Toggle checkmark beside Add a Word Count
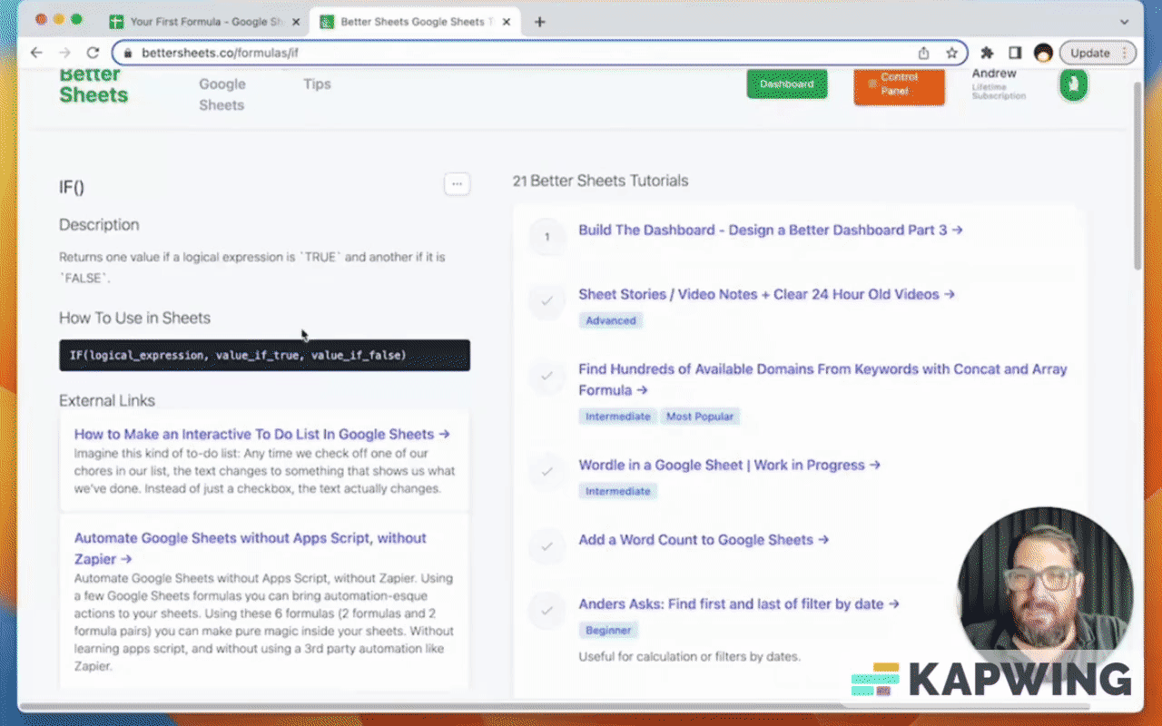 pos(547,546)
